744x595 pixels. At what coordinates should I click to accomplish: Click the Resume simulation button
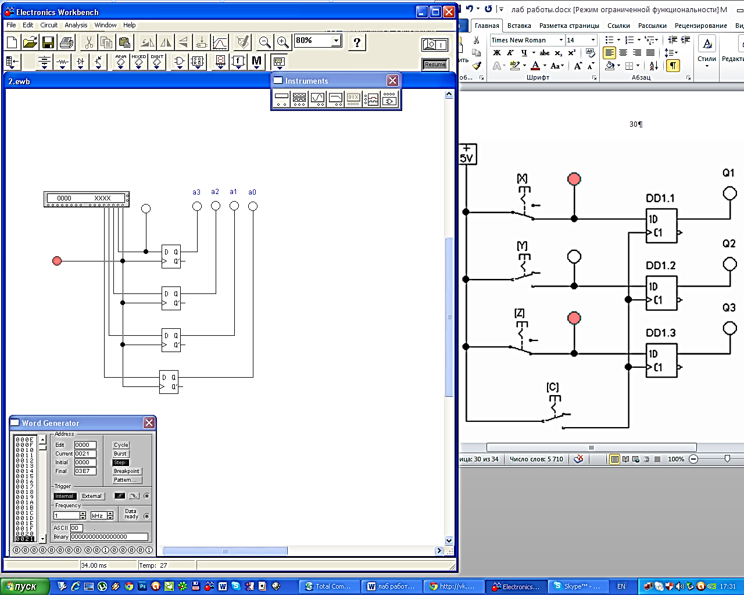pyautogui.click(x=435, y=64)
